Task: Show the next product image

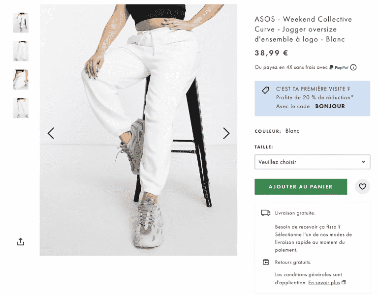Action: click(226, 133)
